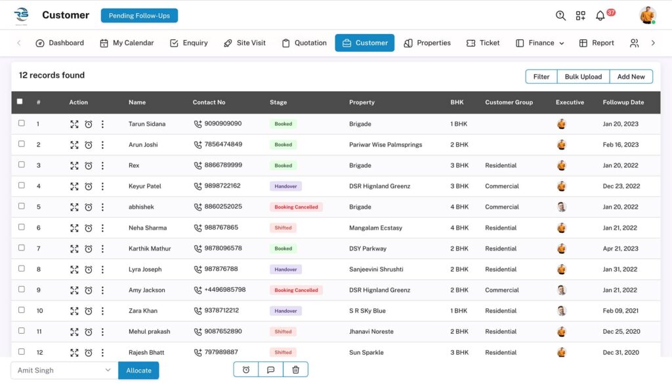The height and width of the screenshot is (383, 672).
Task: Click Booking Cancelled badge in abhishek row
Action: coord(296,207)
